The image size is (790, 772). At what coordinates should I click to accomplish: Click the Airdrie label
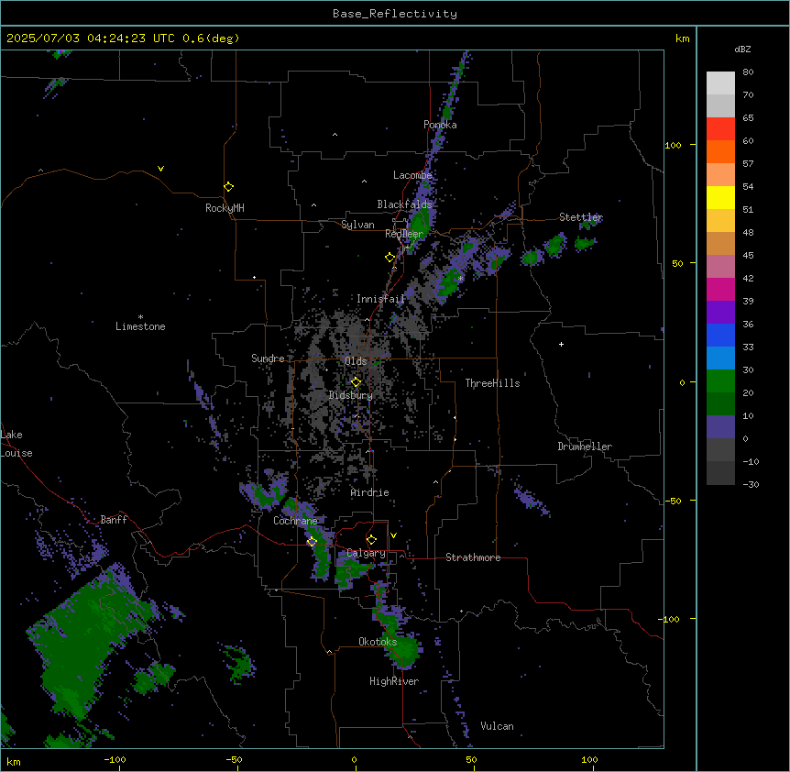click(370, 492)
